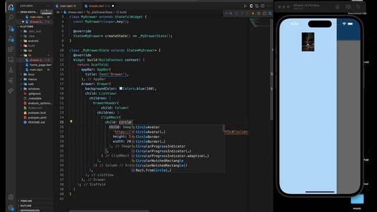This screenshot has width=377, height=212.
Task: Expand the ios folder
Action: [x=30, y=51]
